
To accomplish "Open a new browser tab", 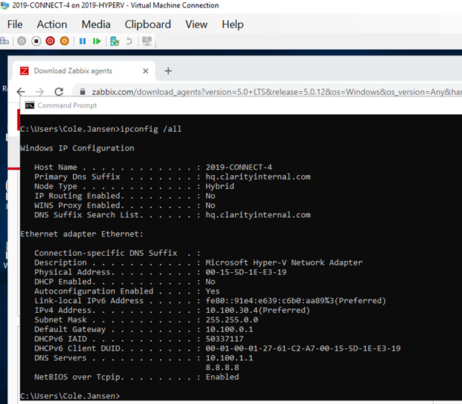I will [168, 71].
